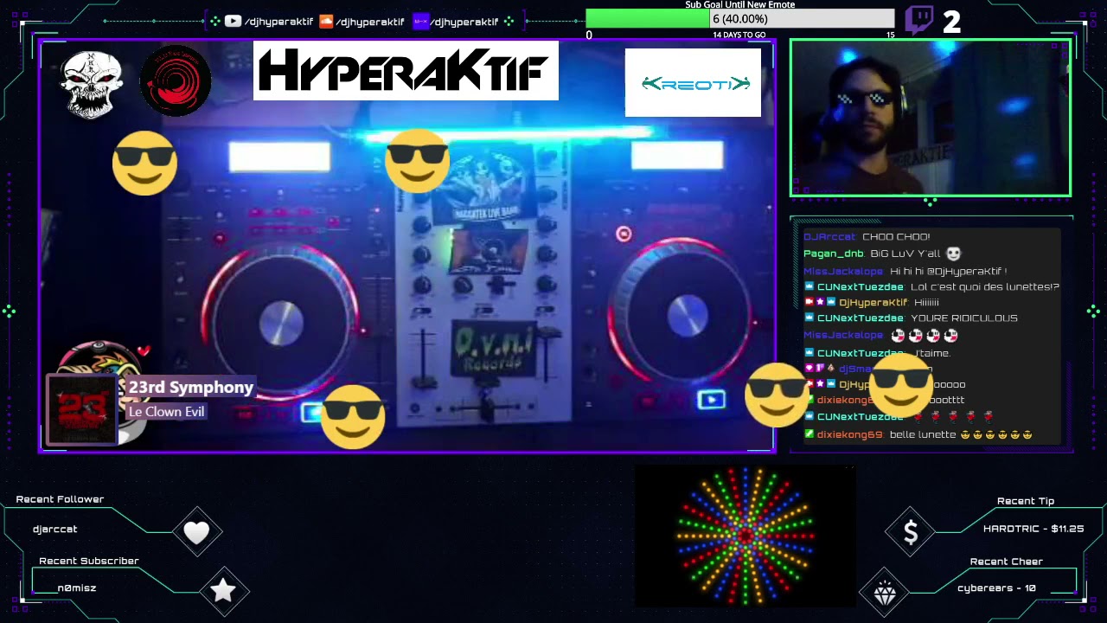Click the Recent Follower label
1107x623 pixels.
pyautogui.click(x=60, y=499)
